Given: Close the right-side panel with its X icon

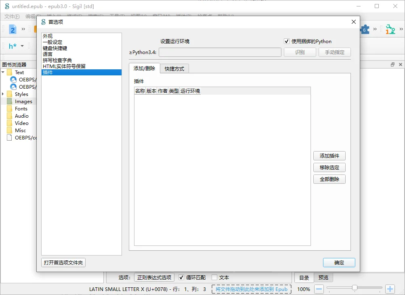Looking at the screenshot, I should 400,64.
